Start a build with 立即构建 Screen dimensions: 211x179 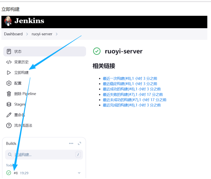(x=22, y=73)
